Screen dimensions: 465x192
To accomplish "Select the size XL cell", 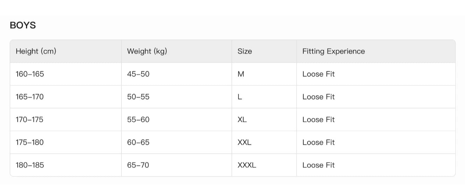I will (x=242, y=119).
